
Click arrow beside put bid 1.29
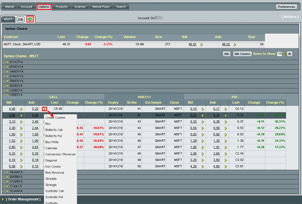pos(203,141)
